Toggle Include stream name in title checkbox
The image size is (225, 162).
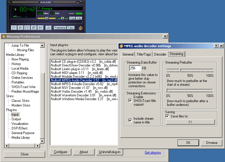[130, 120]
